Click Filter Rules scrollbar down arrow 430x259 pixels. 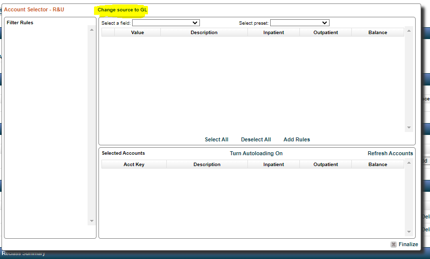click(x=92, y=221)
